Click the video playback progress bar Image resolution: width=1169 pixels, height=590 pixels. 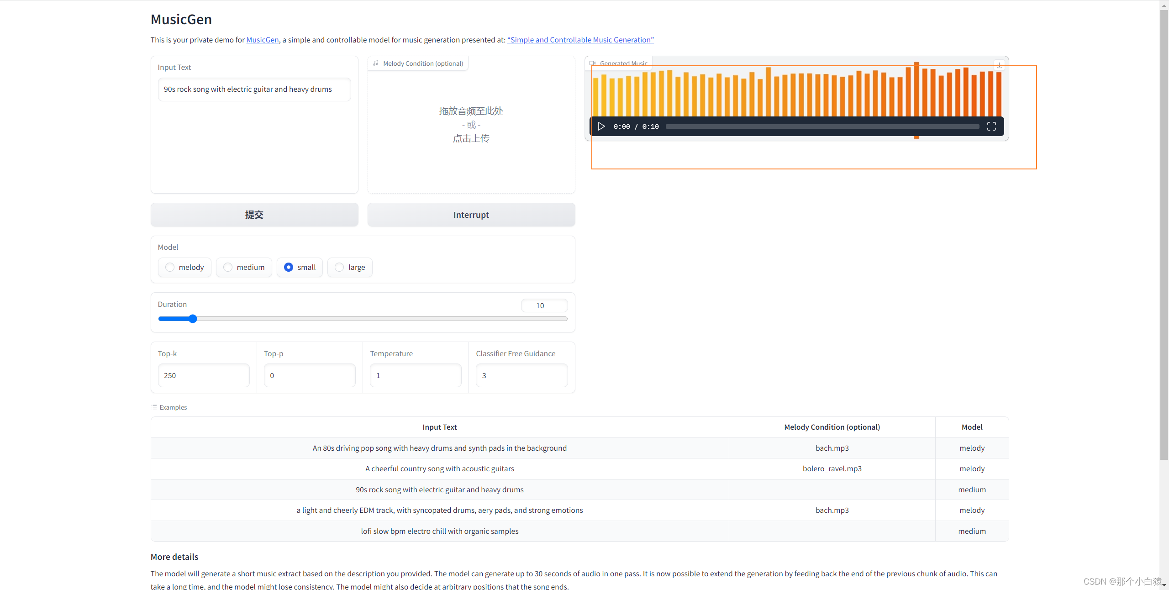coord(822,126)
